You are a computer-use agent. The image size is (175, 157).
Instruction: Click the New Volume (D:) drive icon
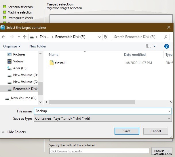coord(9,76)
